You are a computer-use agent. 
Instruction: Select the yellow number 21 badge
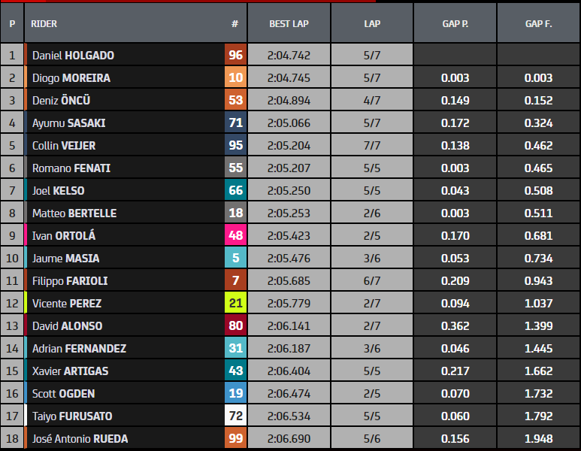[235, 304]
